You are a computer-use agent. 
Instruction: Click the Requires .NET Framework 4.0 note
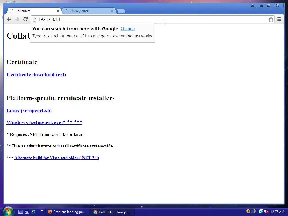(44, 134)
